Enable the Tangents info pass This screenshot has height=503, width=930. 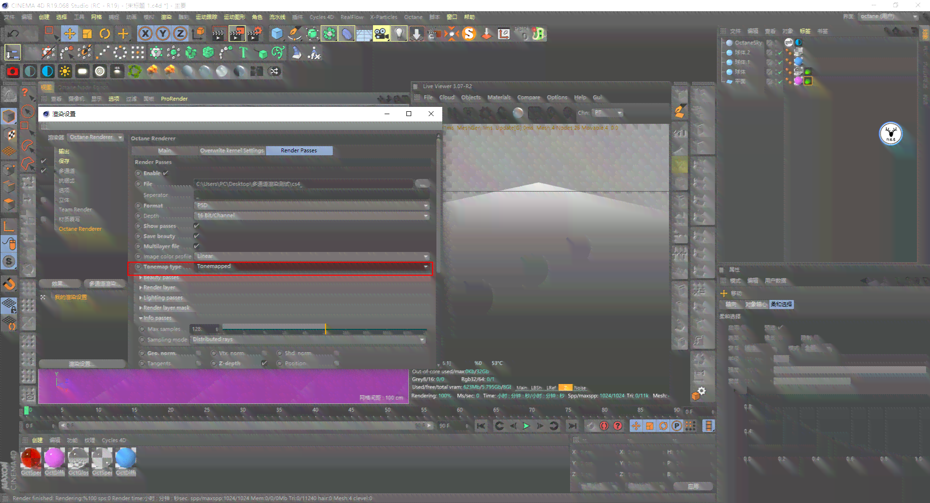point(199,363)
